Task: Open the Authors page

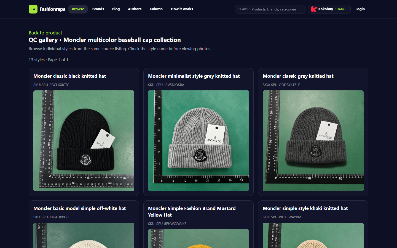Action: pyautogui.click(x=135, y=9)
